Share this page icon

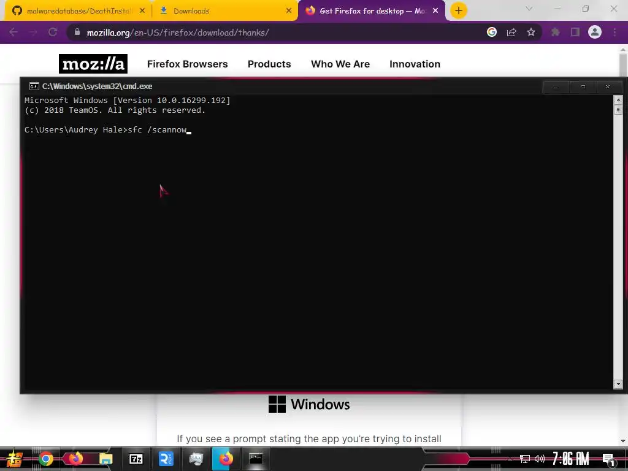511,33
